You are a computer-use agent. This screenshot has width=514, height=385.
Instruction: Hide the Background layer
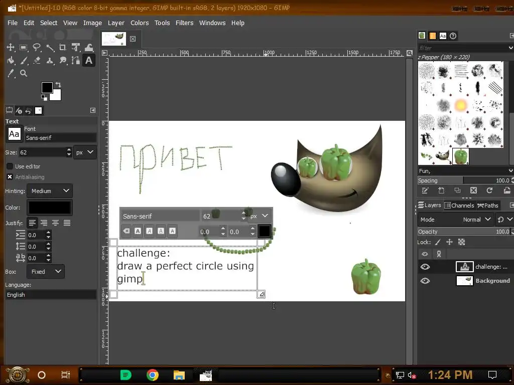pyautogui.click(x=425, y=281)
